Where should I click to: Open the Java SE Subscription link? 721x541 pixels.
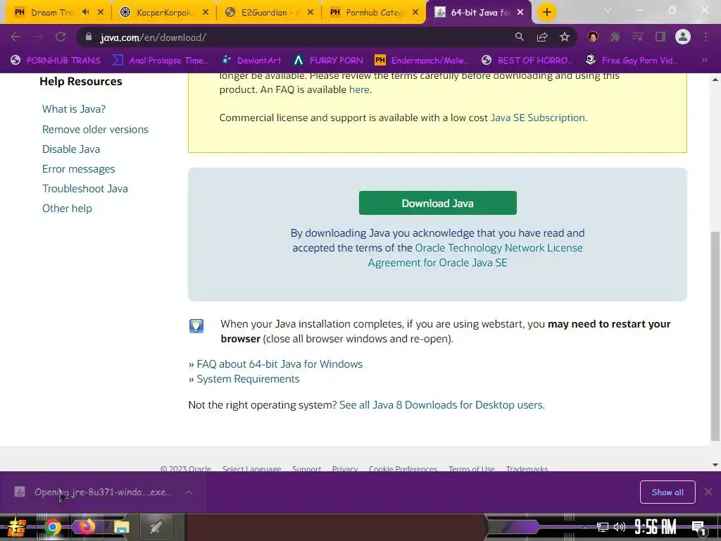[x=537, y=118]
